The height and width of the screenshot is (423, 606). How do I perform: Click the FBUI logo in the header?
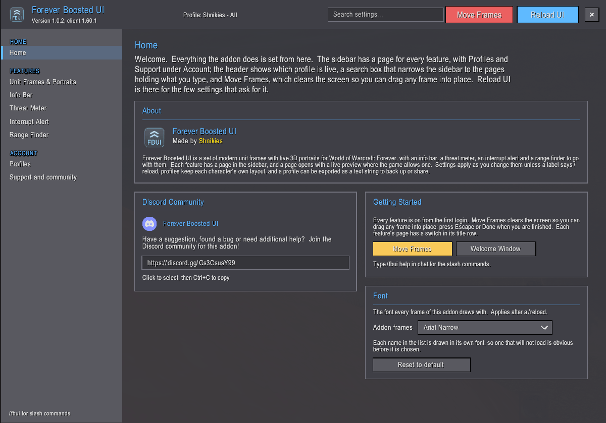(x=17, y=14)
